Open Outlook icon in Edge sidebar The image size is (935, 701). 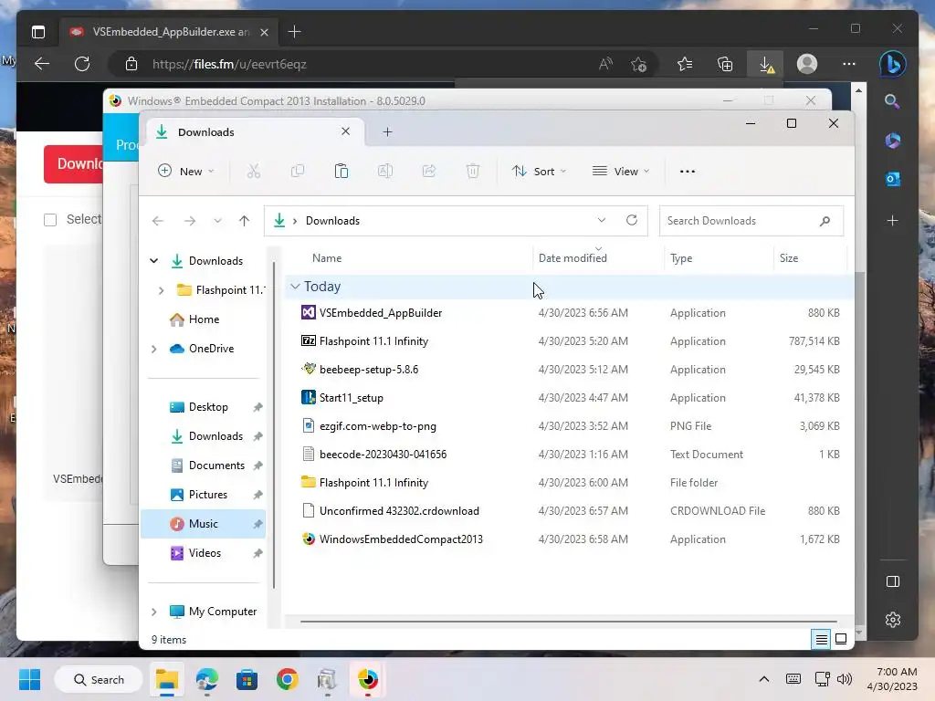point(893,179)
